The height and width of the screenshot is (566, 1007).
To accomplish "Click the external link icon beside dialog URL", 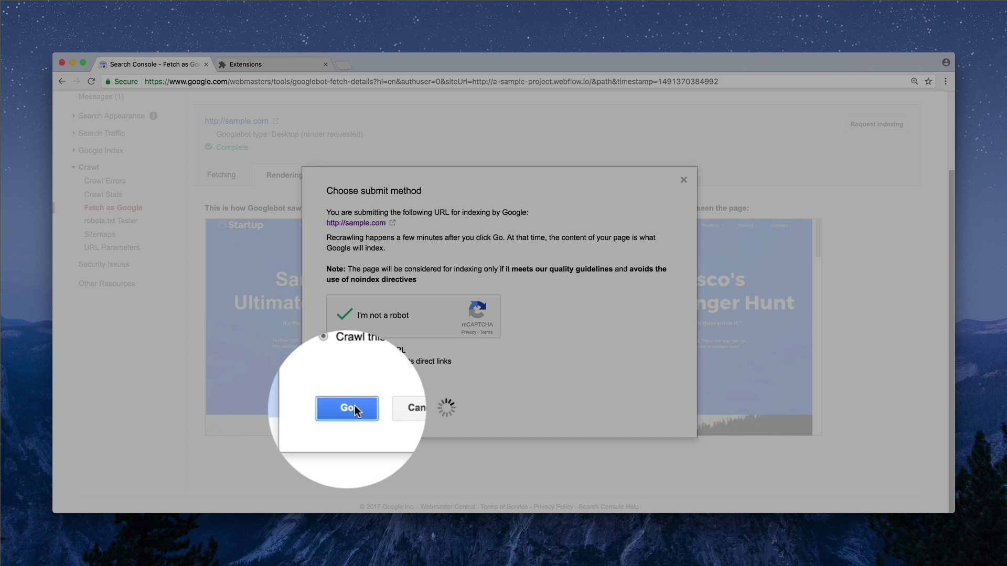I will click(x=392, y=223).
